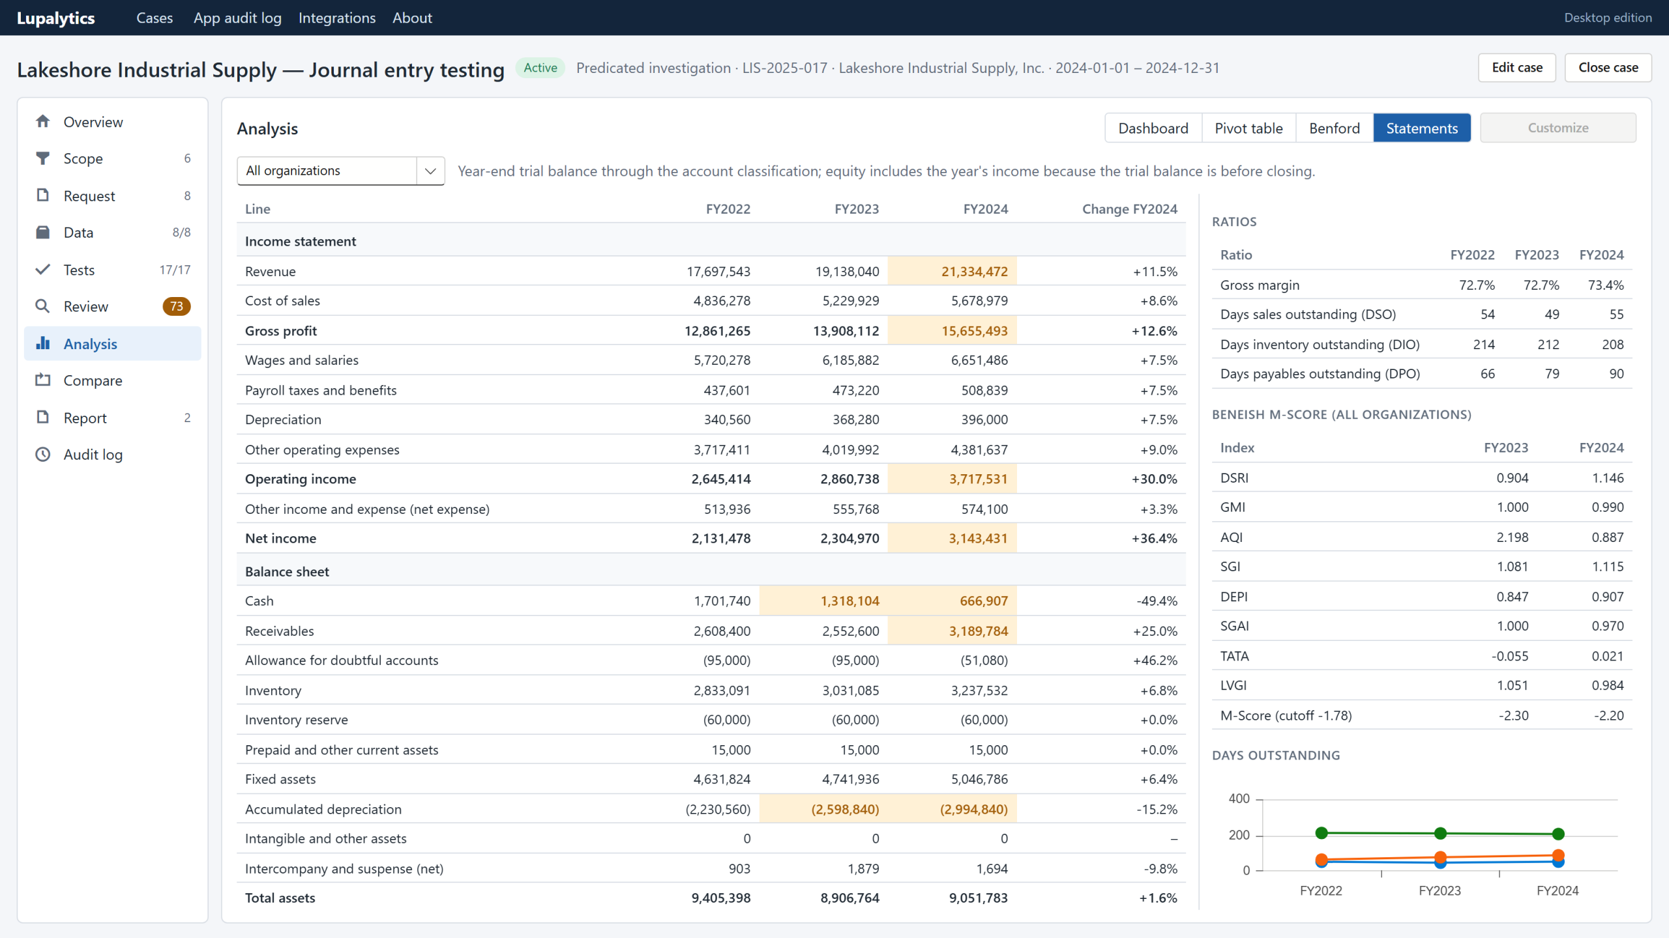Click the Receivables FY2024 value 3,189,784

[978, 631]
